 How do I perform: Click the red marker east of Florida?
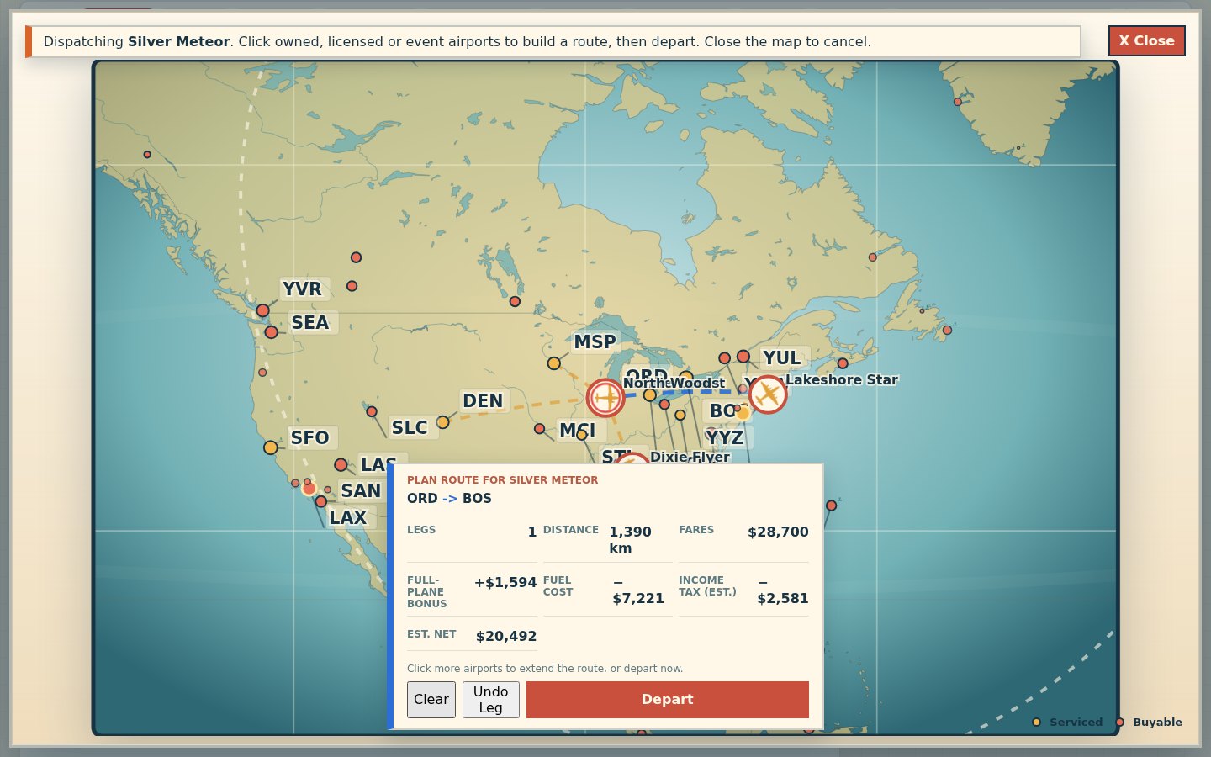click(x=831, y=506)
